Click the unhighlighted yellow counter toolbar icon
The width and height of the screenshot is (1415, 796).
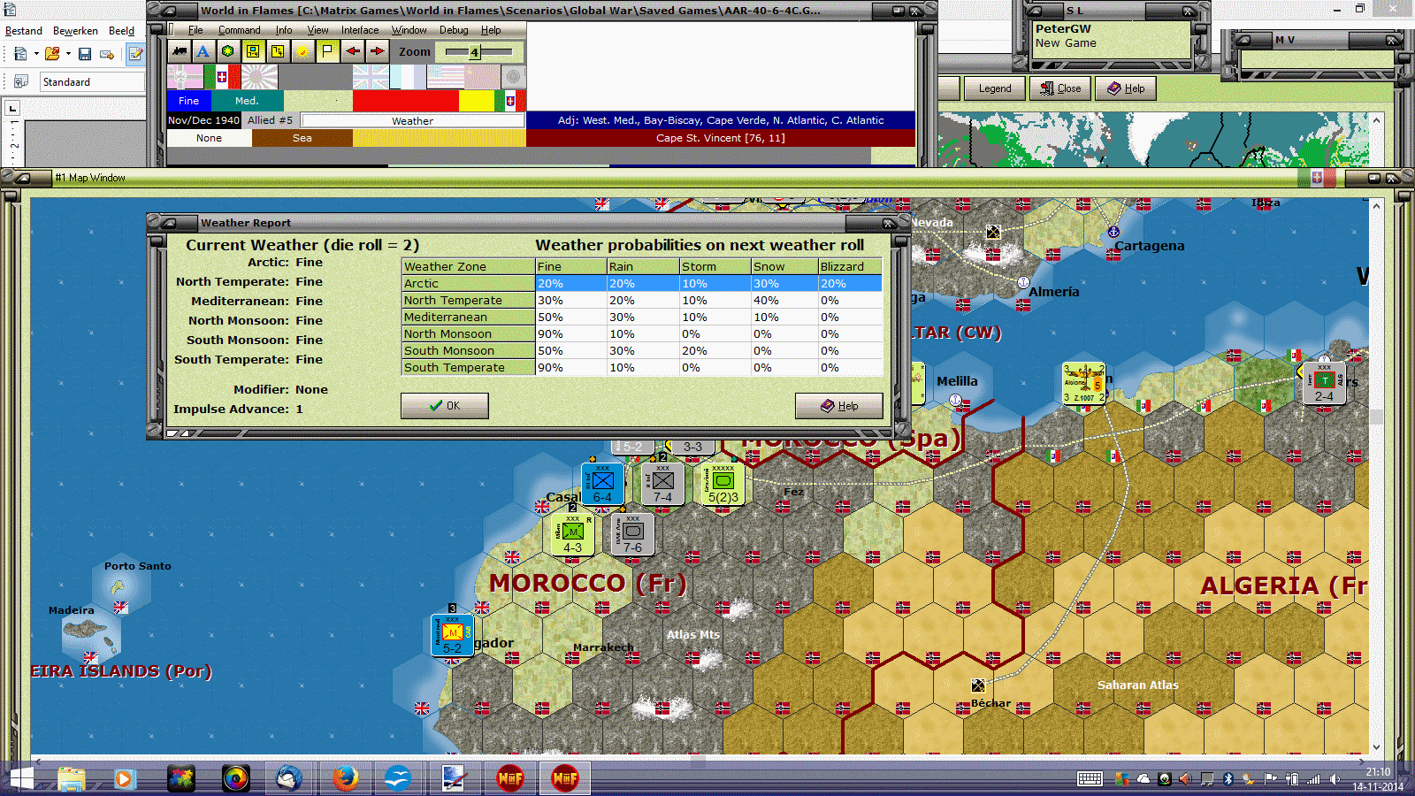278,51
